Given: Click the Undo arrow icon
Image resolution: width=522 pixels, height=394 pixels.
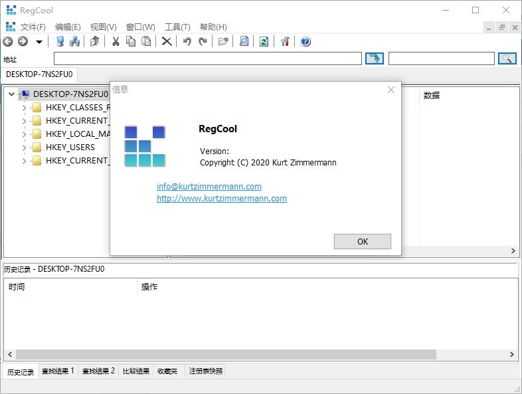Looking at the screenshot, I should click(187, 41).
